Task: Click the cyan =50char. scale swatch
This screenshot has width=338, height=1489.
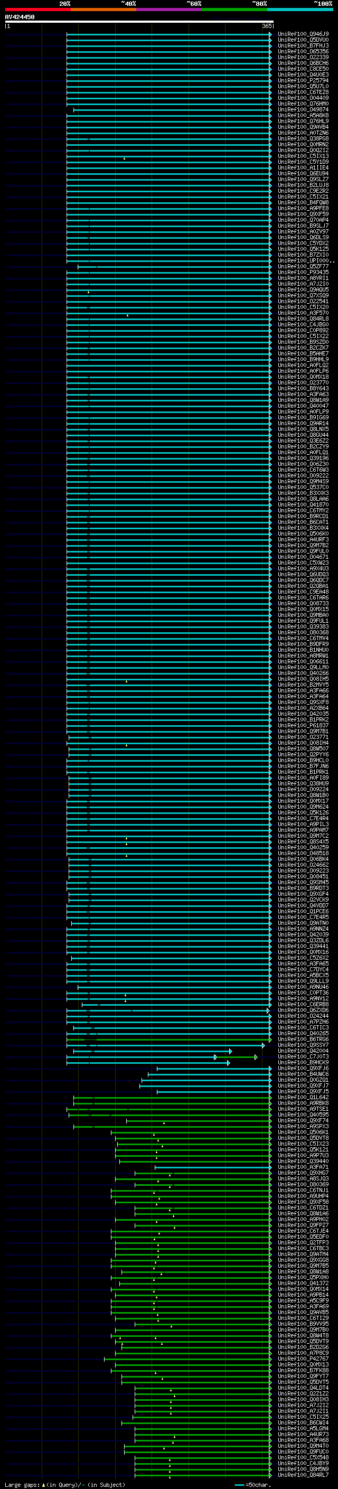Action: [239, 1484]
